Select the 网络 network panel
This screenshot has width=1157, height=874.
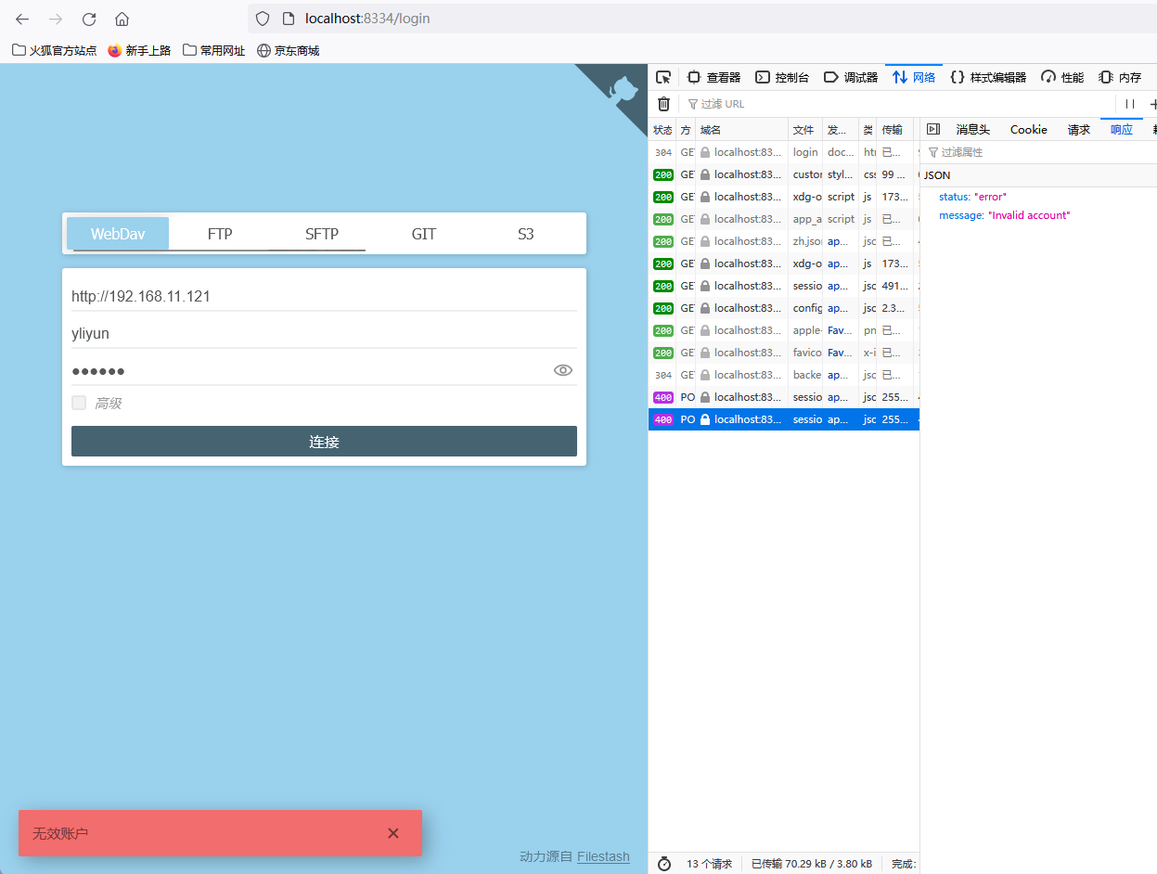(914, 77)
